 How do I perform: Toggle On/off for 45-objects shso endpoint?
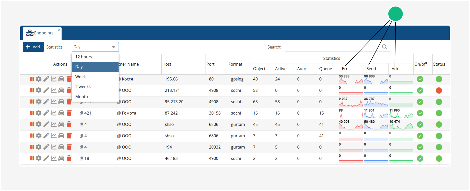[x=420, y=124]
